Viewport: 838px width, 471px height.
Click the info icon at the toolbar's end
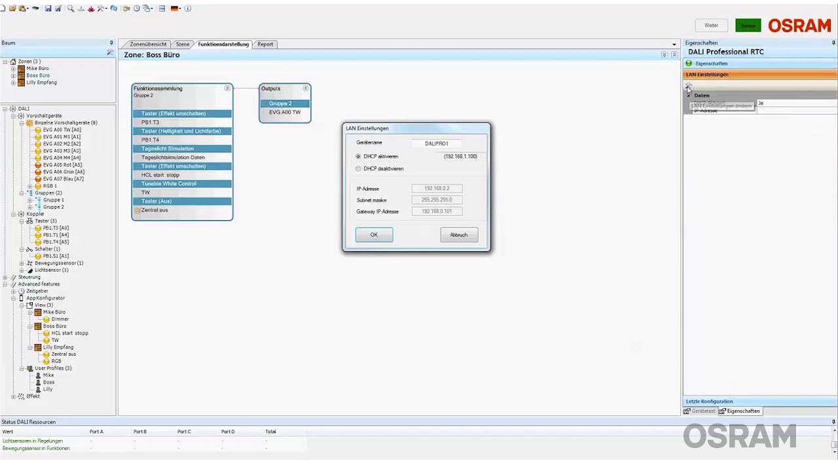coord(187,8)
